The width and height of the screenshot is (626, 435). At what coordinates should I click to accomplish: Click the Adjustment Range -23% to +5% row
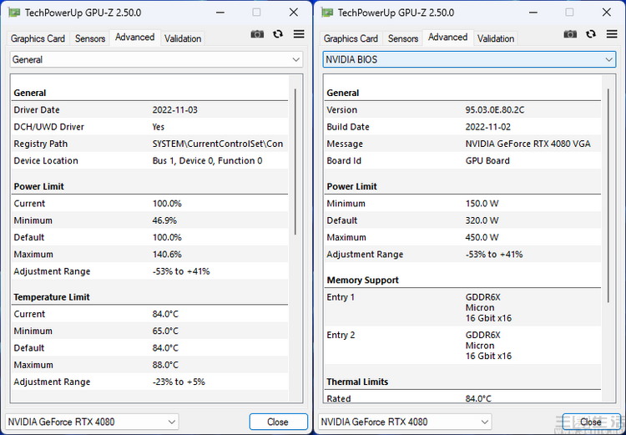(149, 382)
